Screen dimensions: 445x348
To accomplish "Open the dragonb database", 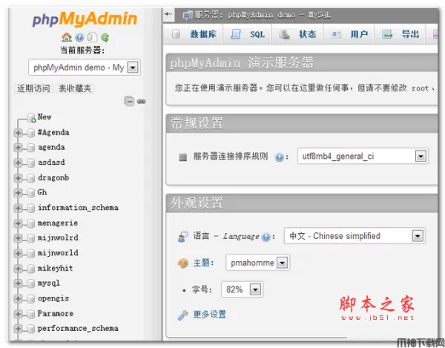I will pyautogui.click(x=53, y=178).
